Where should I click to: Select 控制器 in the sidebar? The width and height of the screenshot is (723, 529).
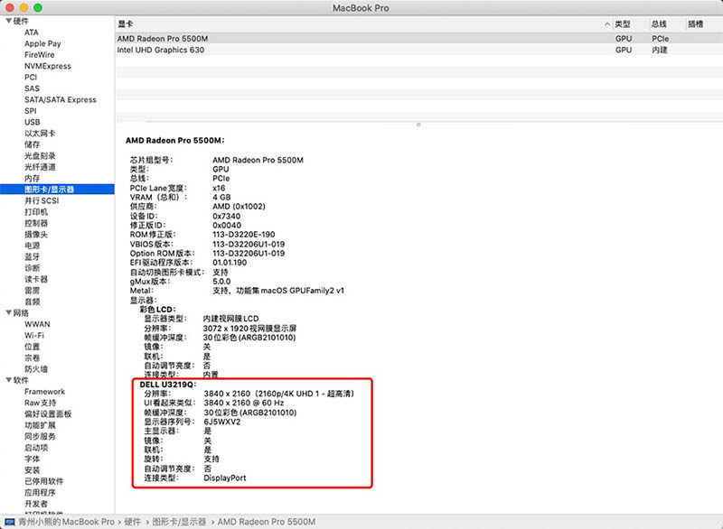36,223
